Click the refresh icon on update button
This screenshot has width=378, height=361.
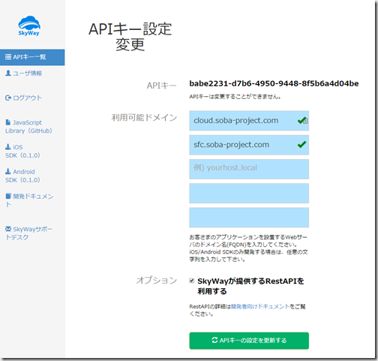click(214, 340)
